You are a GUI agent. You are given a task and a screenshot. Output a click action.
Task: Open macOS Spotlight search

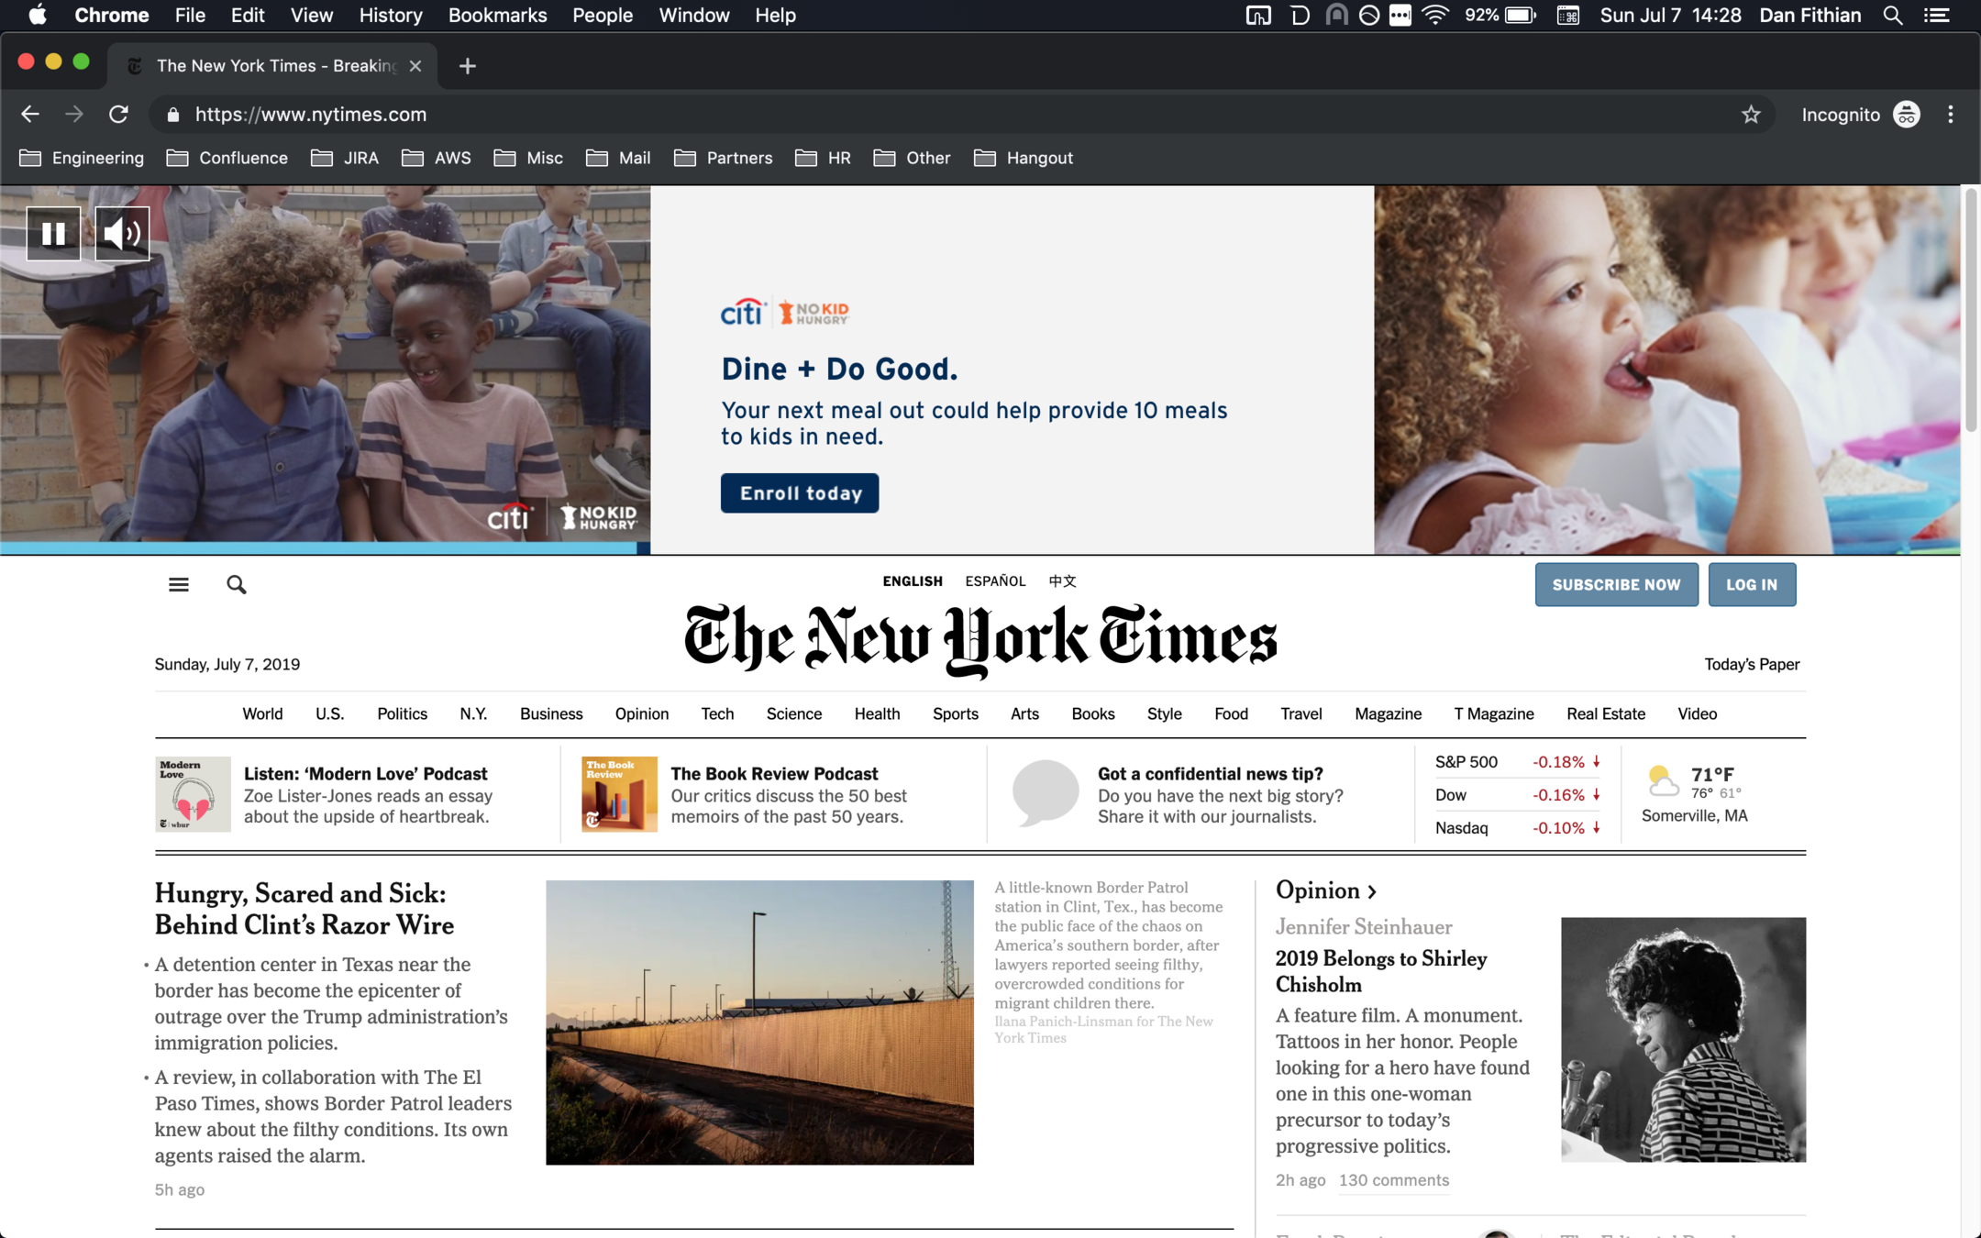pos(1892,16)
